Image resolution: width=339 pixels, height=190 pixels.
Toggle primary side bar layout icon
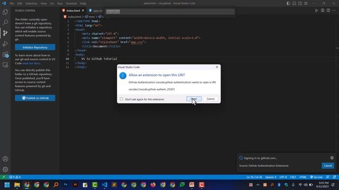click(x=288, y=3)
